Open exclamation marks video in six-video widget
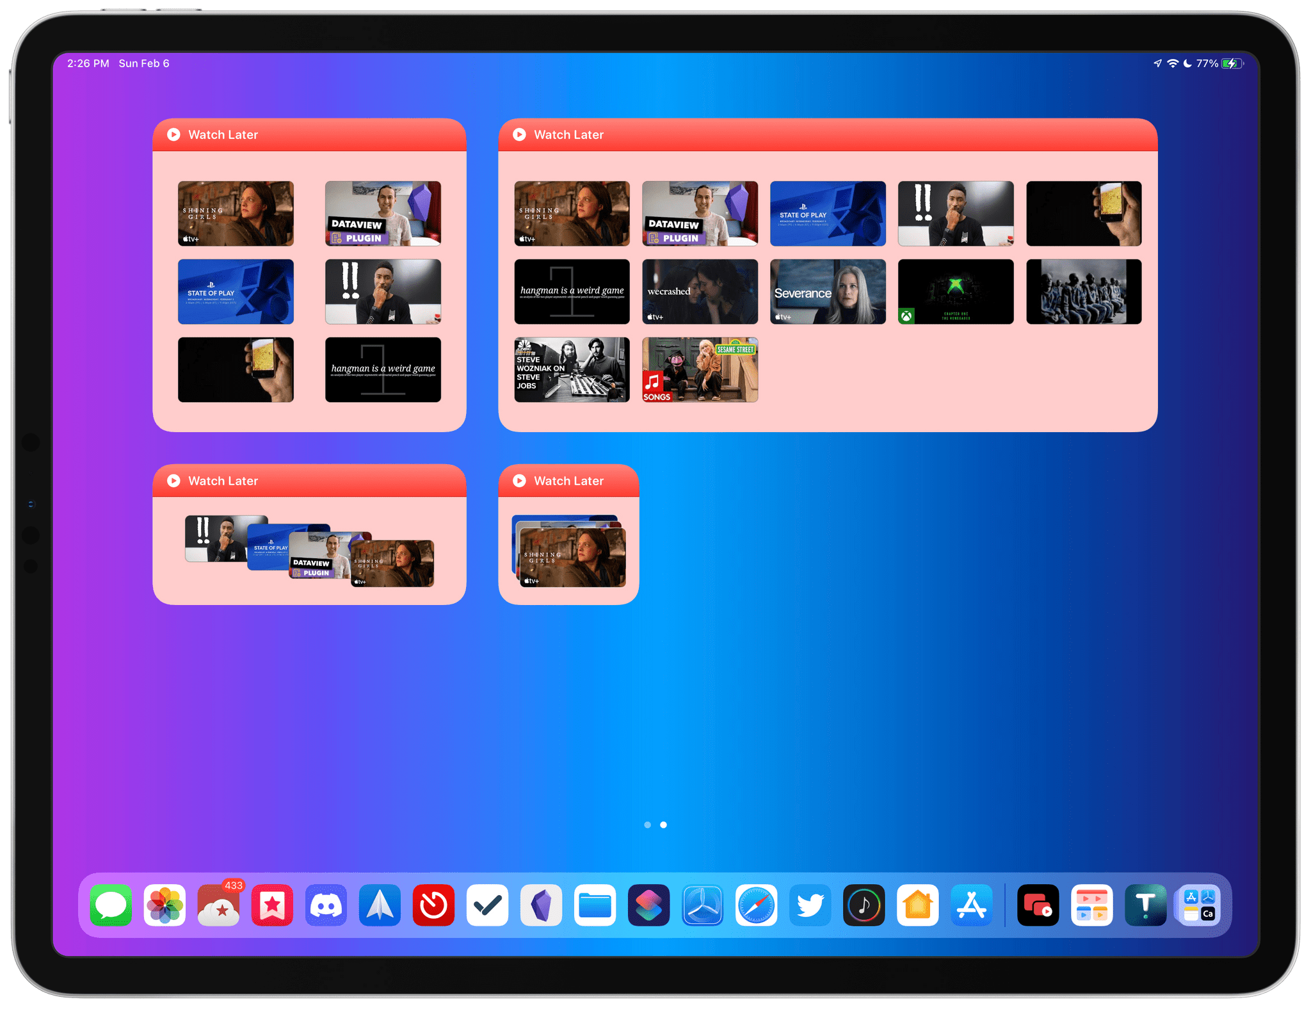Screen dimensions: 1311x1009 click(383, 291)
